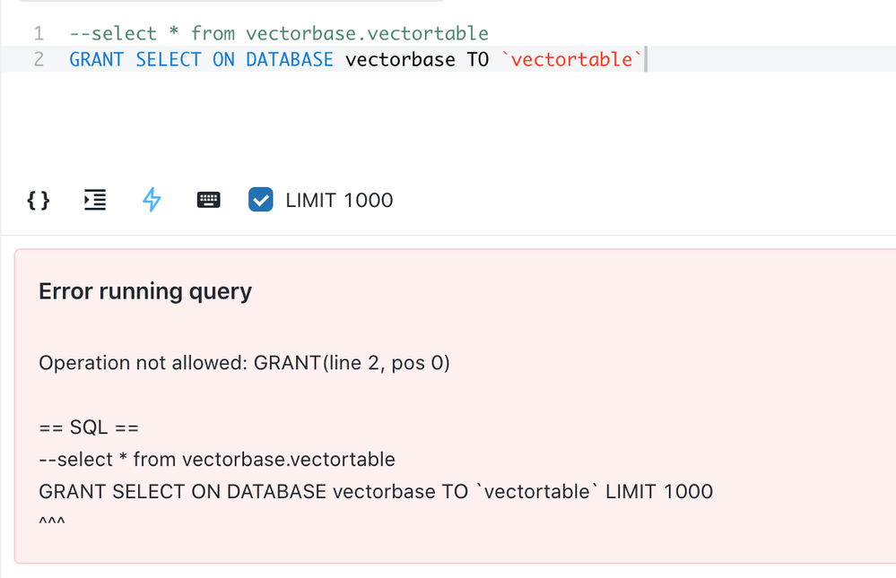This screenshot has height=578, width=896.
Task: Click the DATABASE keyword in editor
Action: tap(290, 60)
